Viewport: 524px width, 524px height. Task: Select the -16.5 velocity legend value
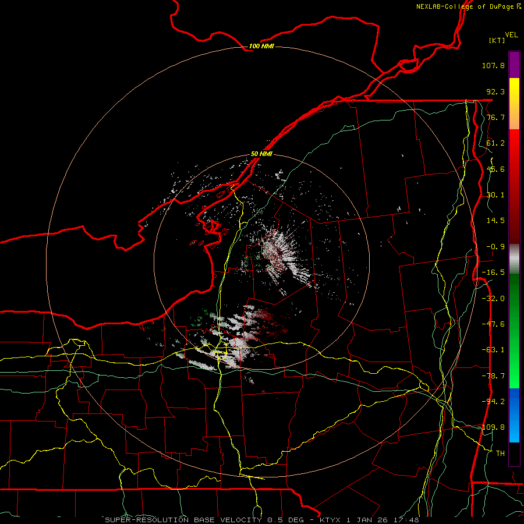pos(493,272)
